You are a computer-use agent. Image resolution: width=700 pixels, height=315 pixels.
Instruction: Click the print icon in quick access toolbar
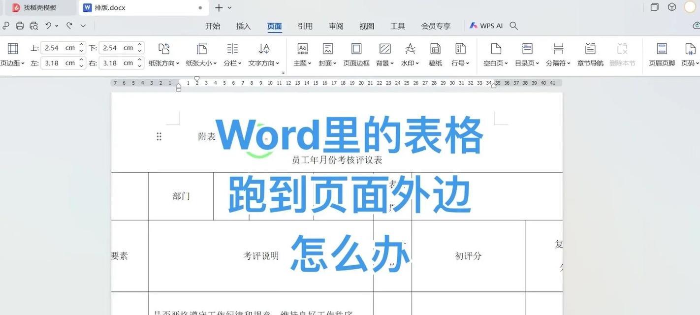coord(20,26)
